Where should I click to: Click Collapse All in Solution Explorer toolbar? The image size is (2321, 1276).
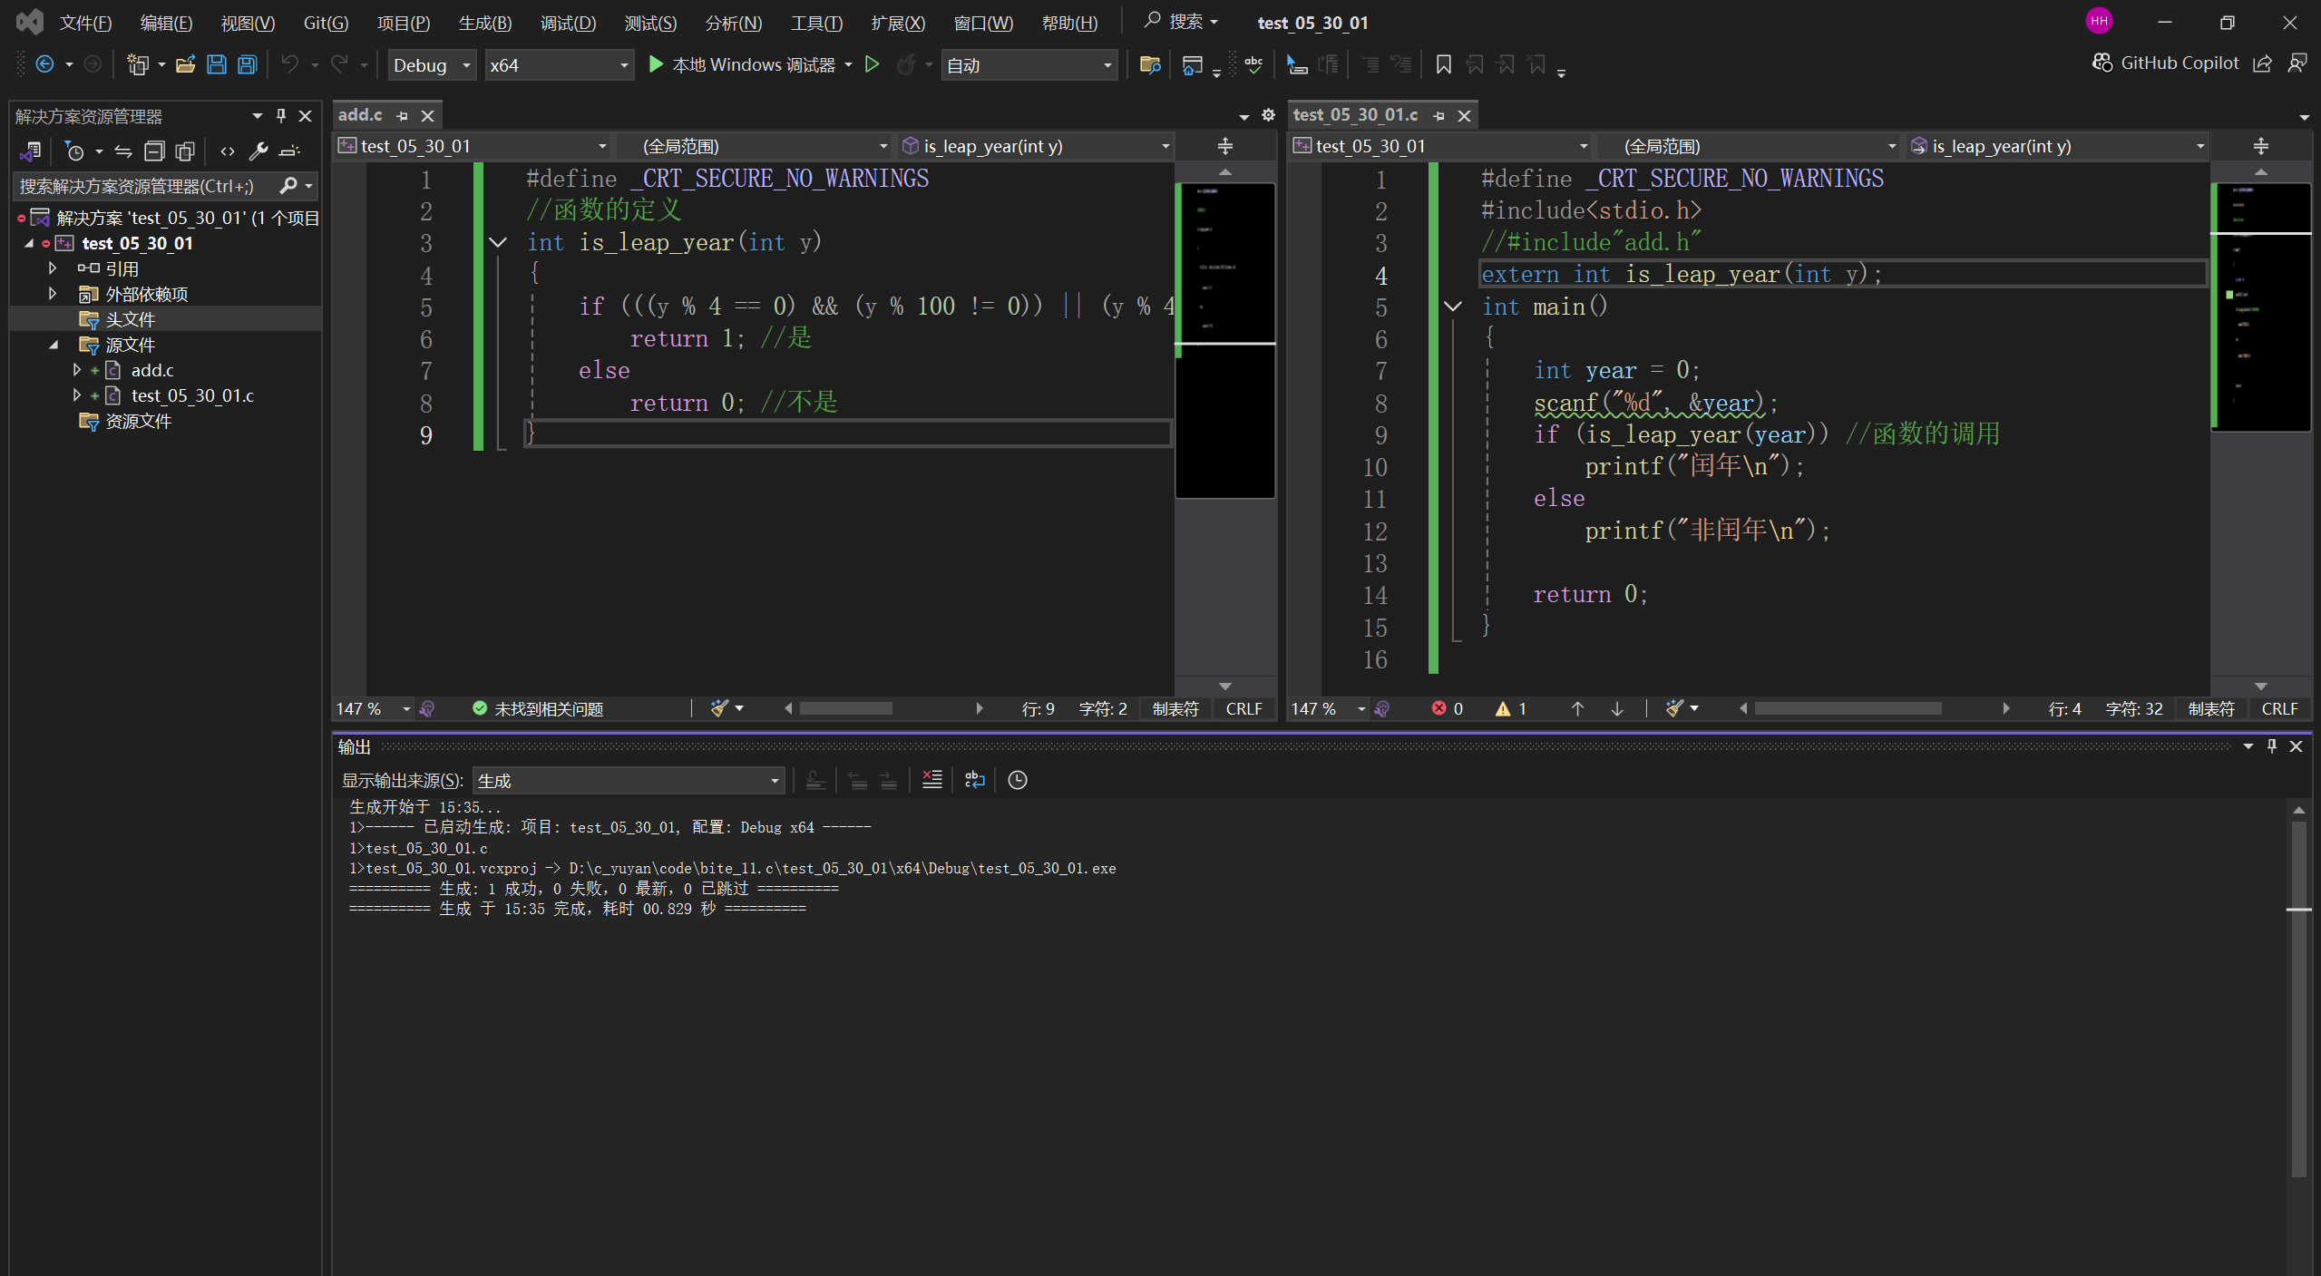[154, 151]
